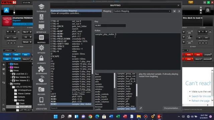Open the Interface settings section
214x120 pixels.
point(41,29)
